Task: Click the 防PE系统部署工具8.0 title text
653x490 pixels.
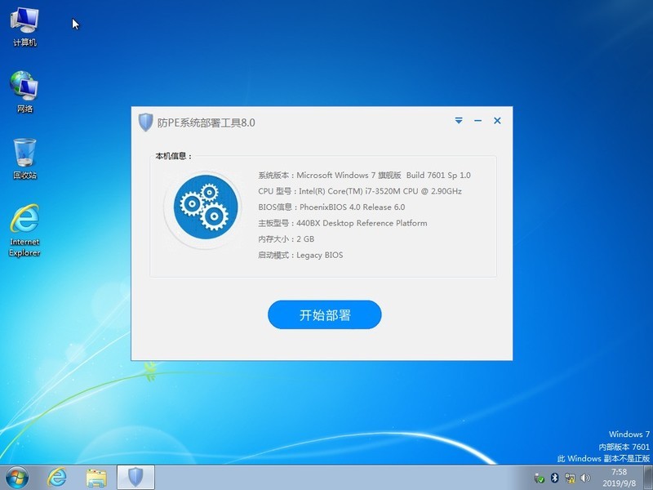Action: pyautogui.click(x=207, y=122)
